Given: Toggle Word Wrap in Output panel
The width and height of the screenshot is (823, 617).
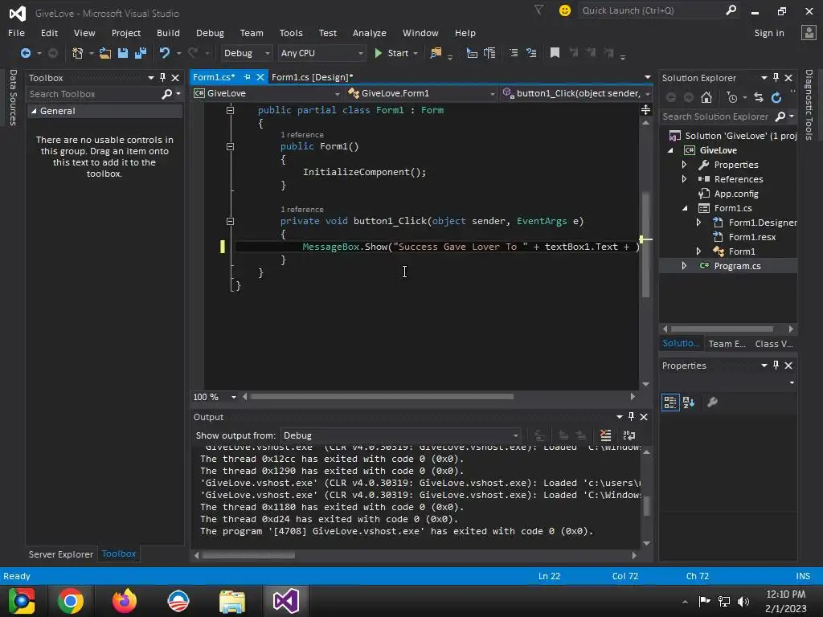Looking at the screenshot, I should pos(629,435).
